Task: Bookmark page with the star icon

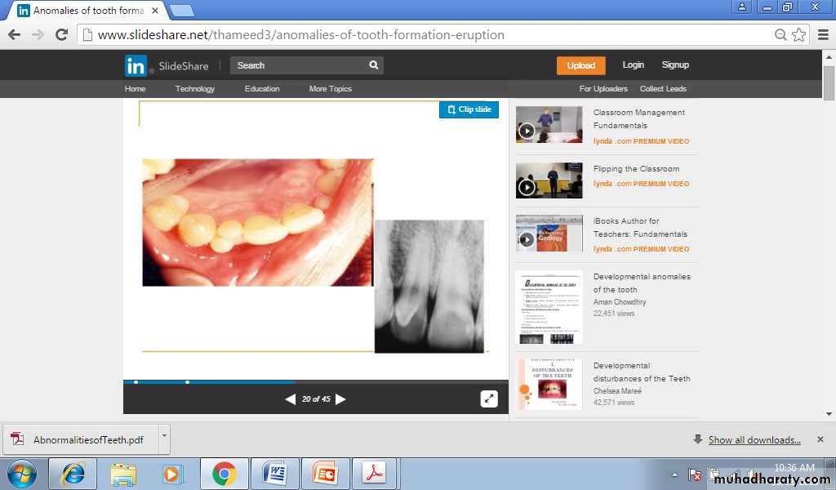Action: tap(798, 35)
